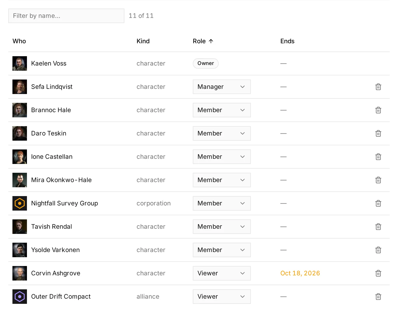398x316 pixels.
Task: Open Nightfall Survey Group's role dropdown
Action: coord(222,203)
